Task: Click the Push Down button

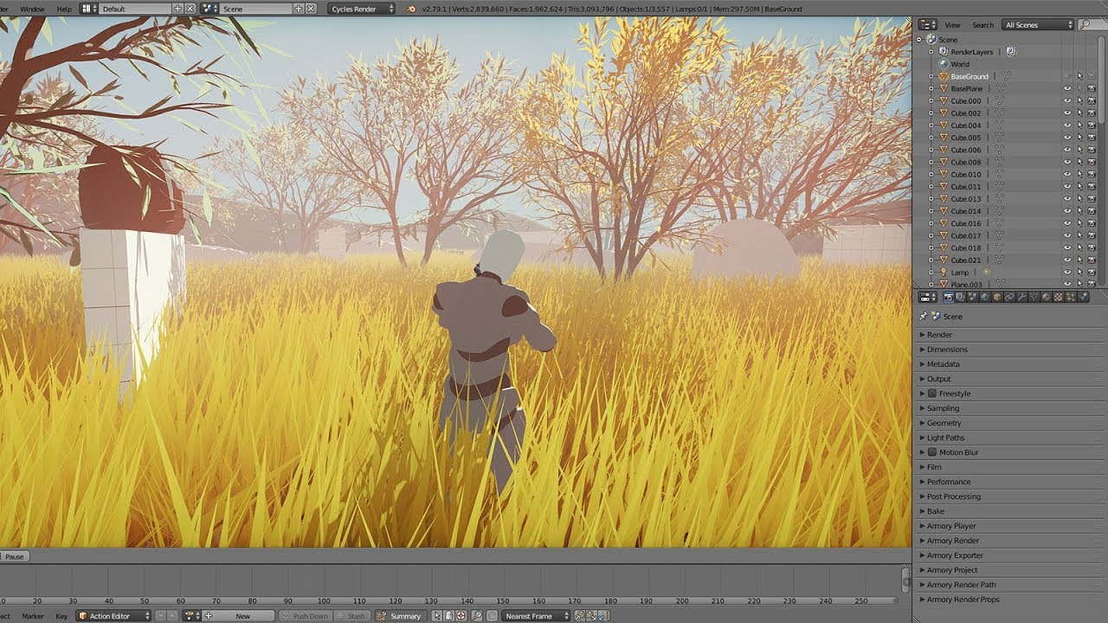Action: [x=305, y=616]
